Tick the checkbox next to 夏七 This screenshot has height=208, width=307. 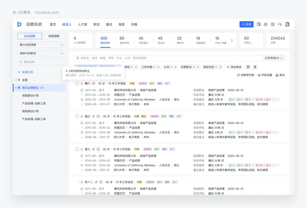(x=77, y=149)
